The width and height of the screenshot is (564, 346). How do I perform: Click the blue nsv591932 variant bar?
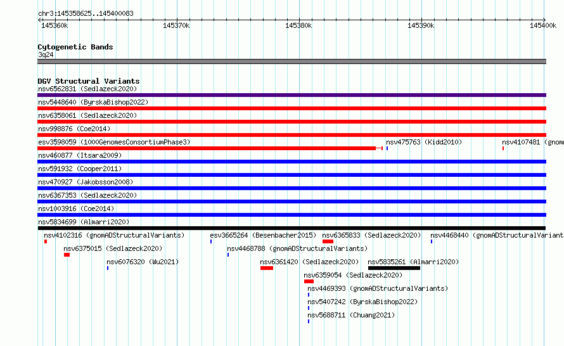pyautogui.click(x=292, y=175)
